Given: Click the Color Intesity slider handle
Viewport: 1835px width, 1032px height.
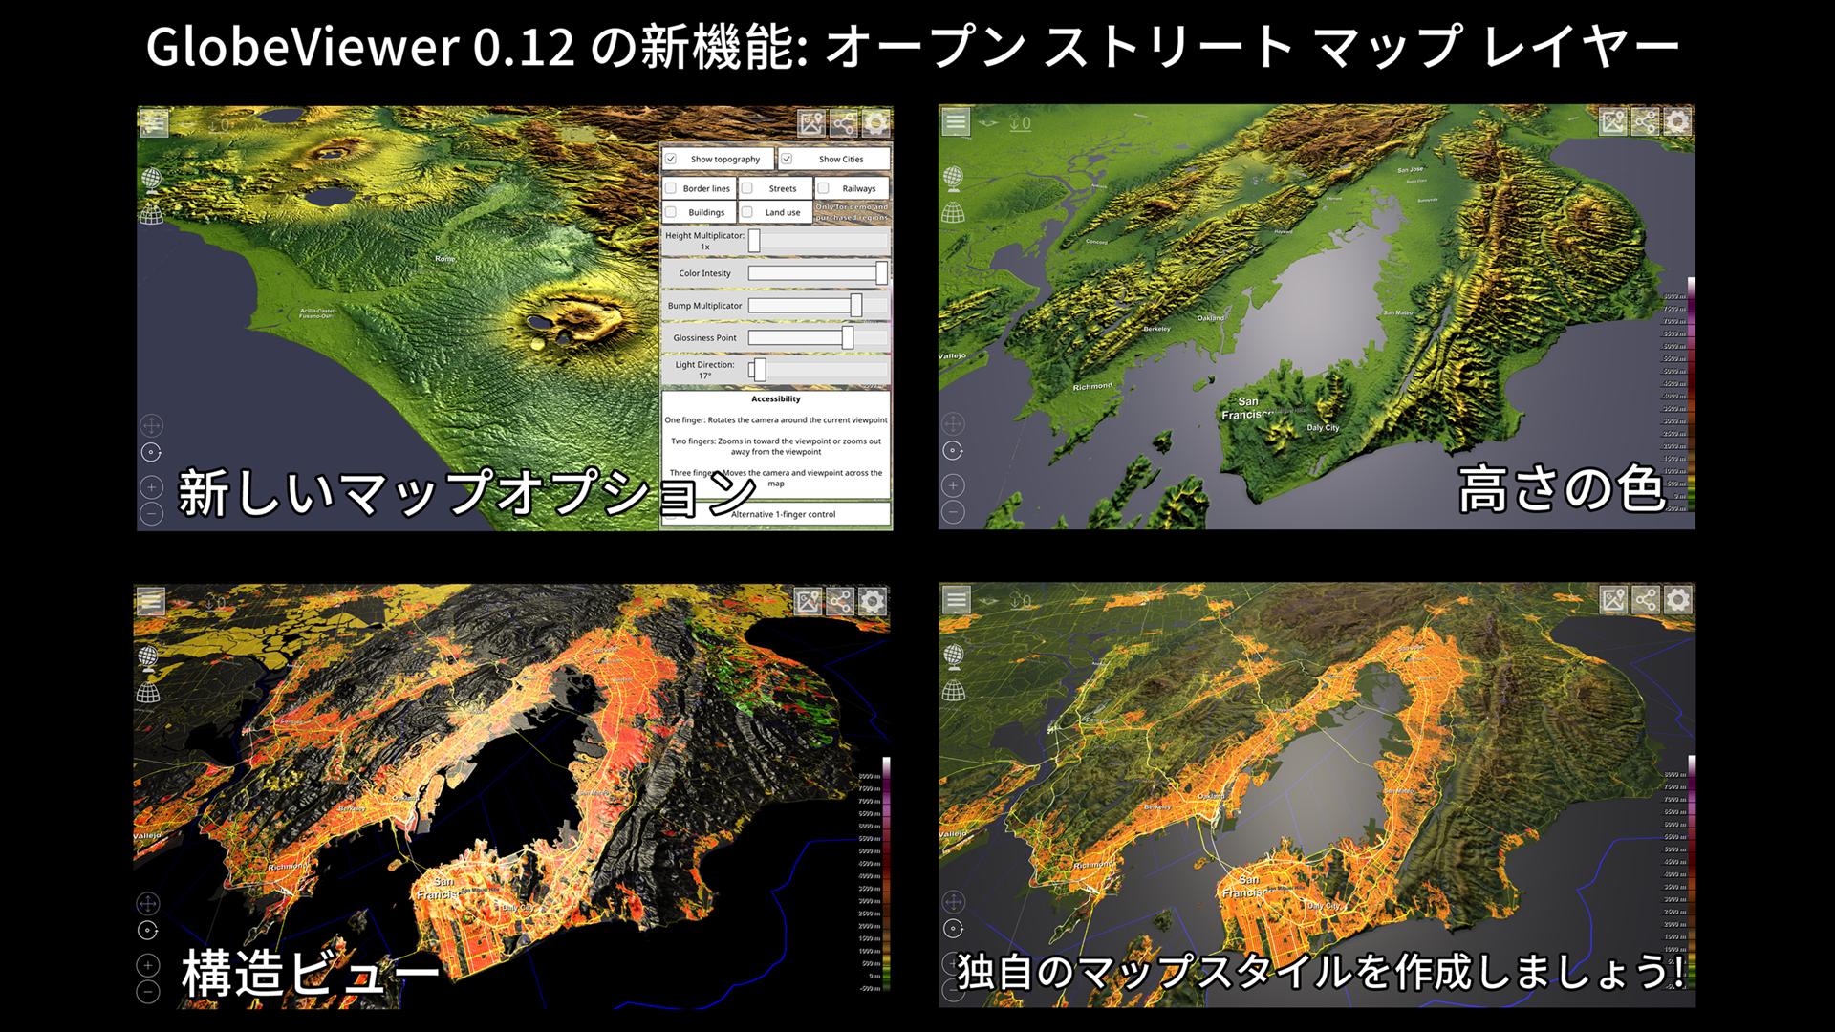Looking at the screenshot, I should (x=881, y=273).
